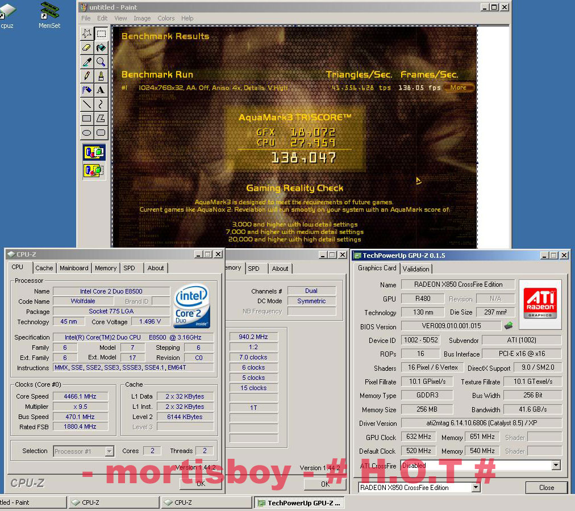Choose the Line tool in Paint
Viewport: 575px width, 511px height.
click(87, 104)
